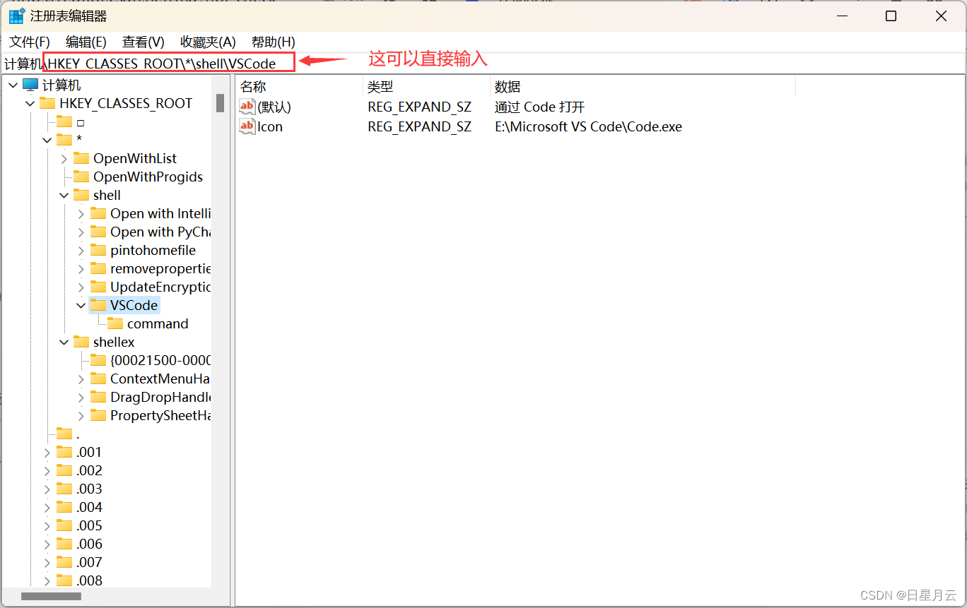Click the pintohomefile folder icon

[x=99, y=250]
